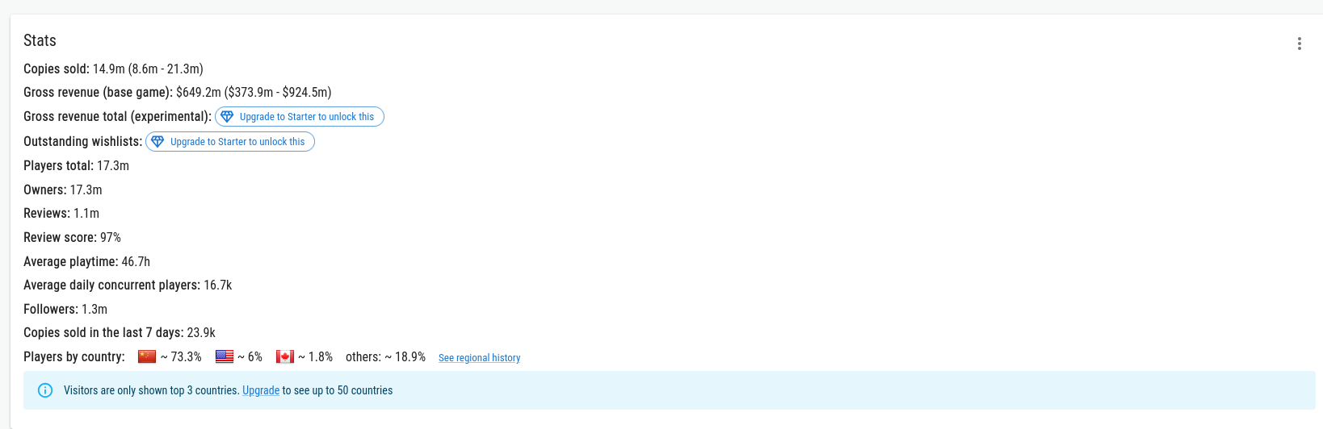Image resolution: width=1323 pixels, height=429 pixels.
Task: Click diamond icon beside Gross revenue total
Action: (x=227, y=117)
